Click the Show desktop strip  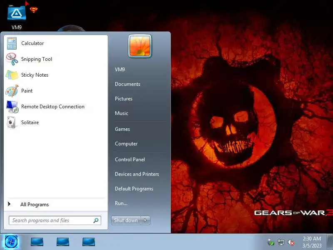[330, 242]
